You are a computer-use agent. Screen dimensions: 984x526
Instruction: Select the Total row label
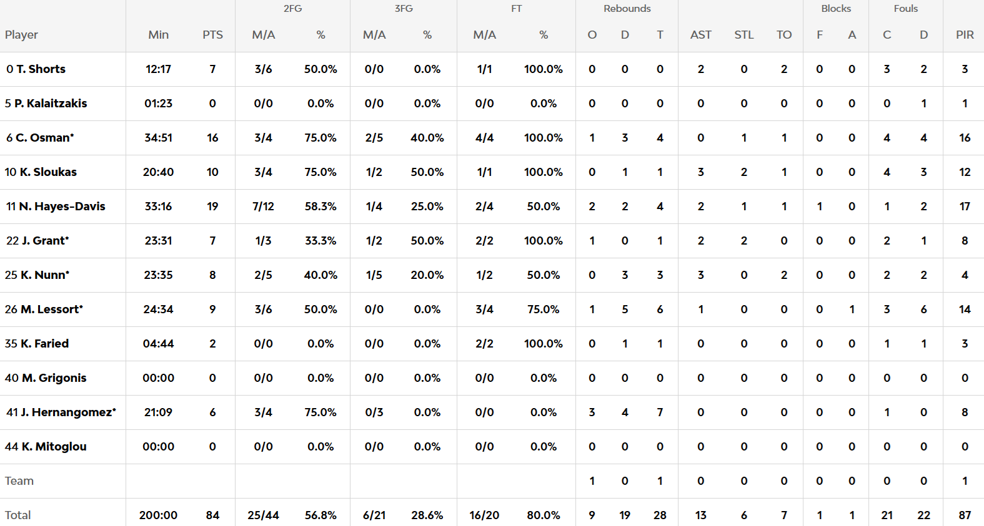18,515
